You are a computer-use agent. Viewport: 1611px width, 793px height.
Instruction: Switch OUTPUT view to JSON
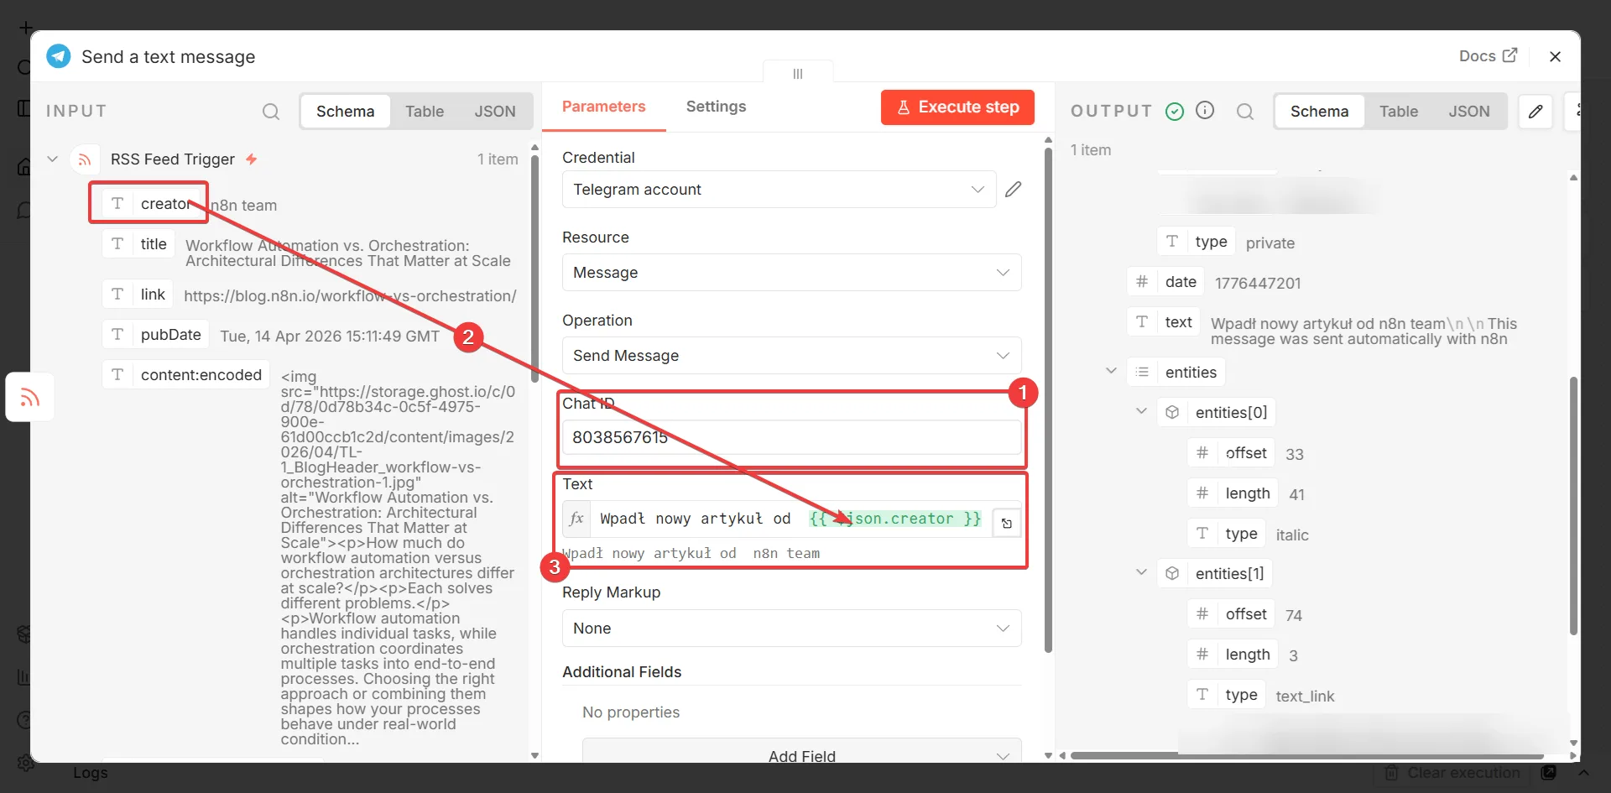point(1469,112)
